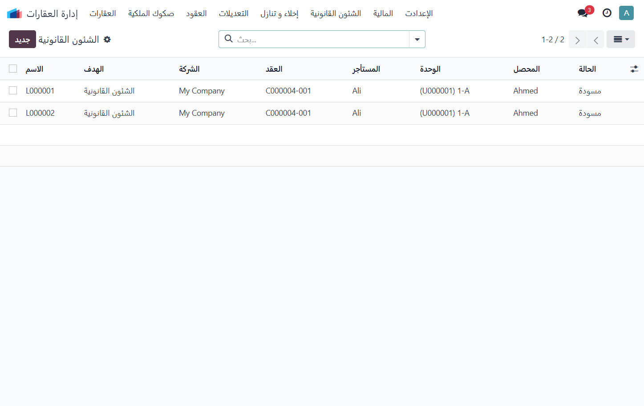The height and width of the screenshot is (406, 644).
Task: Sort by الحالة column header
Action: (587, 69)
